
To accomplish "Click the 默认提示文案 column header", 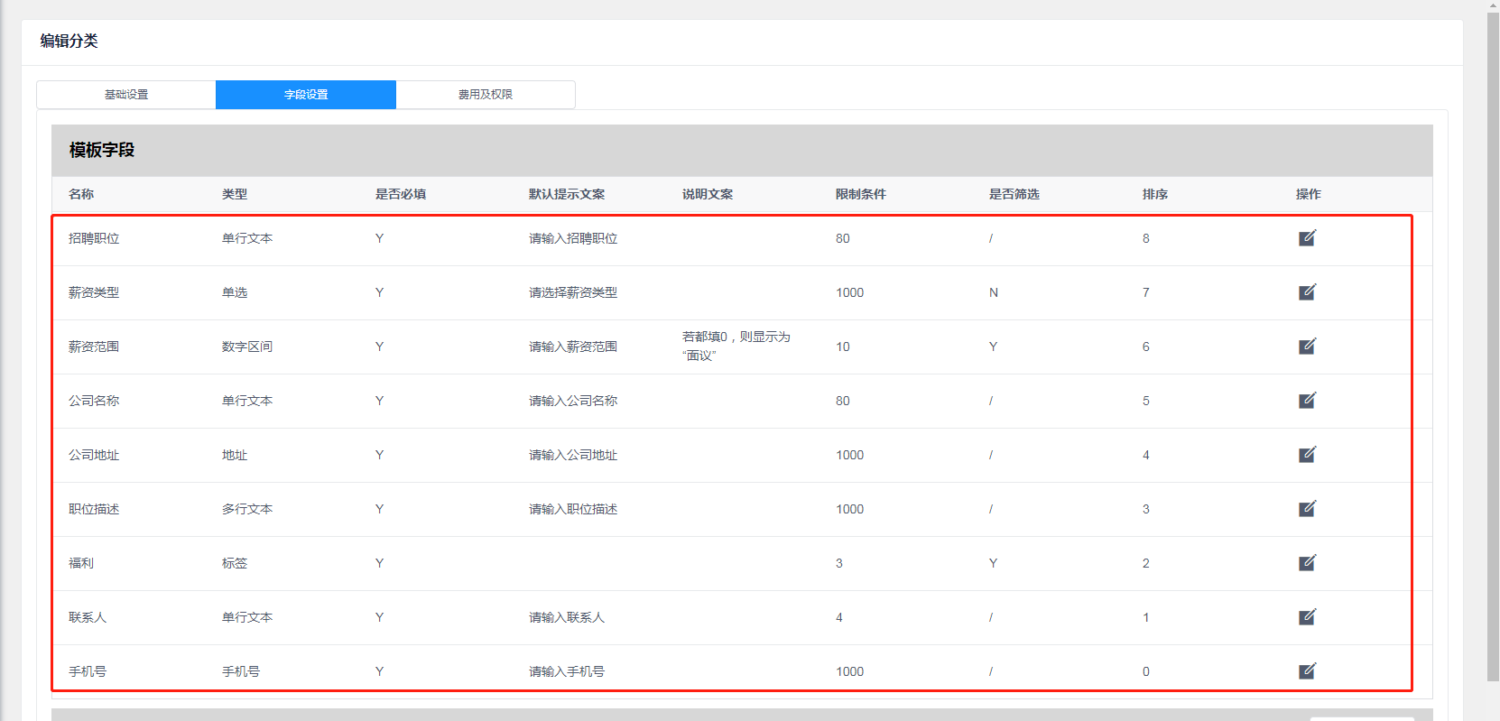I will point(567,194).
